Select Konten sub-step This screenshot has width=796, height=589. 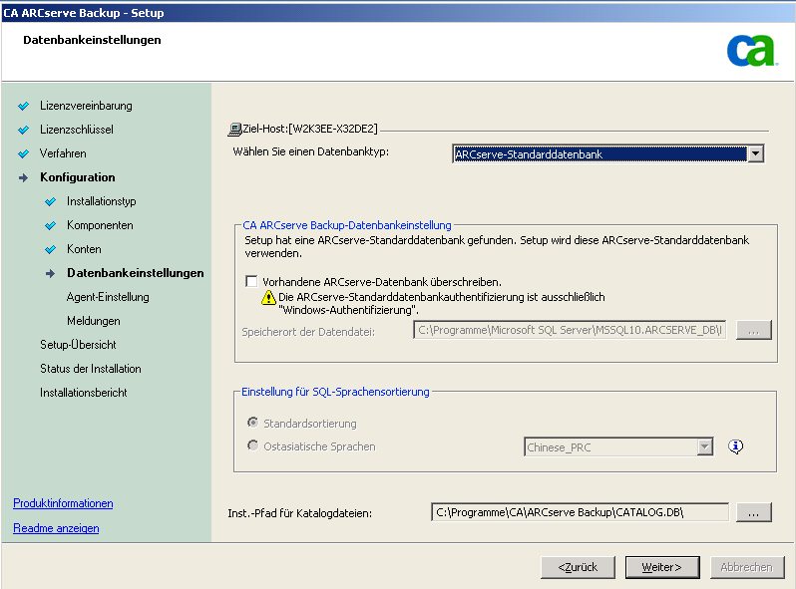point(84,248)
